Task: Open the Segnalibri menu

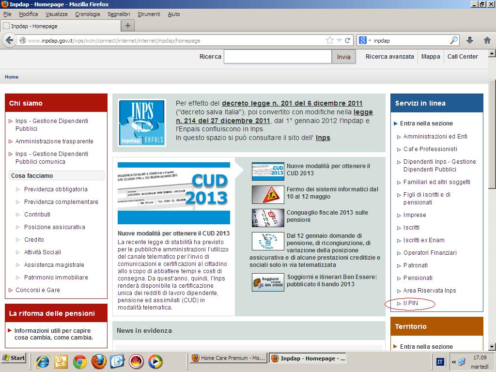Action: [119, 14]
